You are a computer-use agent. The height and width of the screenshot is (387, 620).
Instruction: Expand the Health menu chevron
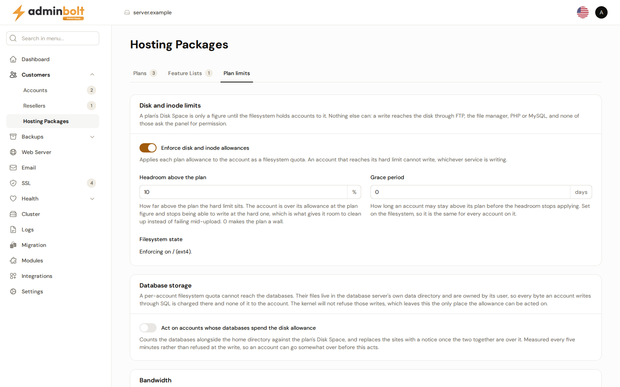(x=92, y=199)
